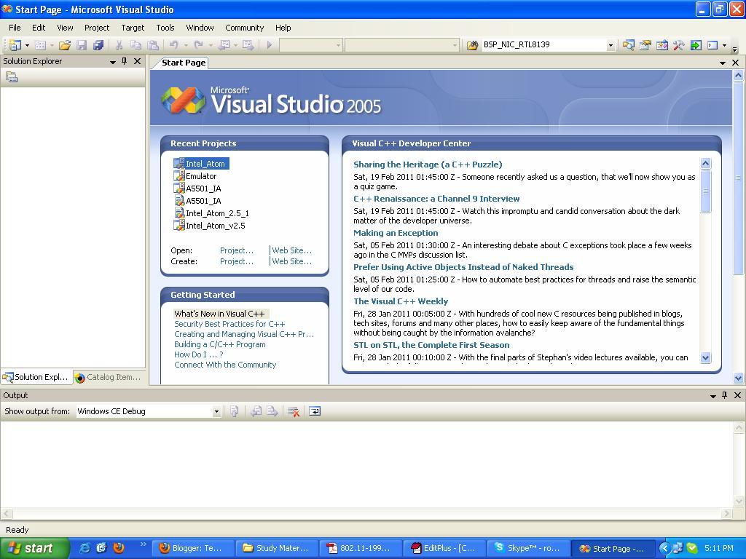Click 'Connect With the Community' link
This screenshot has width=746, height=559.
225,365
